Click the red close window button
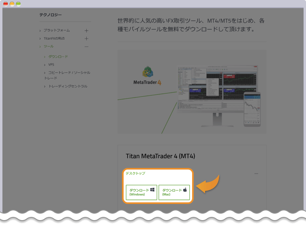Screen dimensions: 306x225 click(6, 4)
